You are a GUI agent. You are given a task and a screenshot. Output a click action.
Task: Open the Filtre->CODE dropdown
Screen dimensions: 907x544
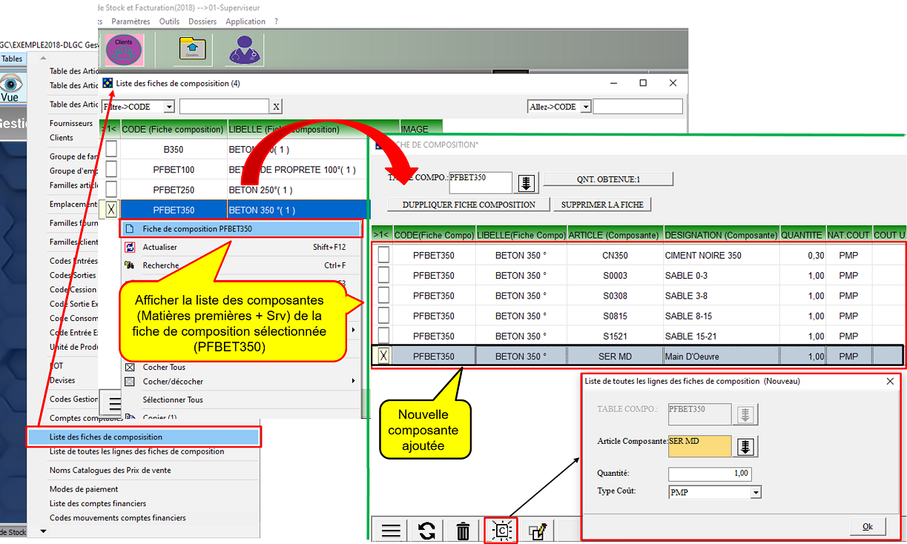pos(169,107)
